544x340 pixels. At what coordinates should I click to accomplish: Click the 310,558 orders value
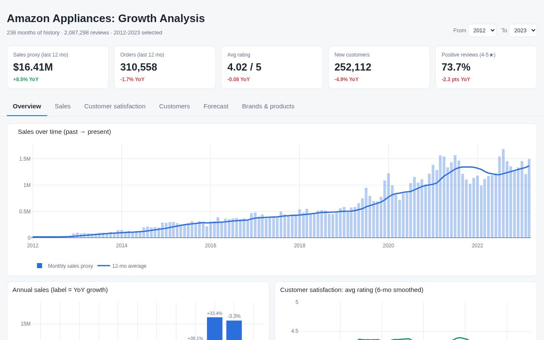[x=139, y=67]
